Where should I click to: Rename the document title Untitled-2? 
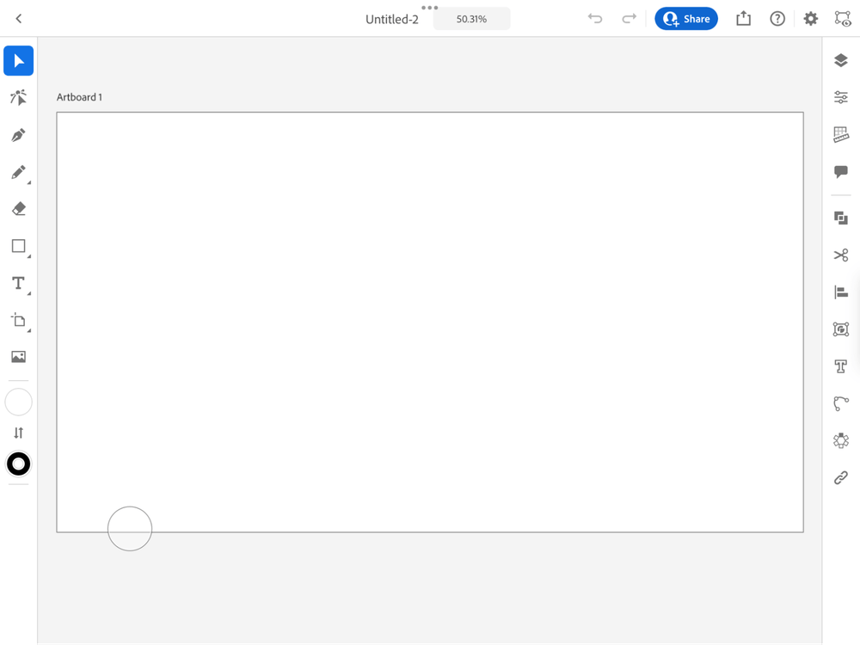(392, 19)
